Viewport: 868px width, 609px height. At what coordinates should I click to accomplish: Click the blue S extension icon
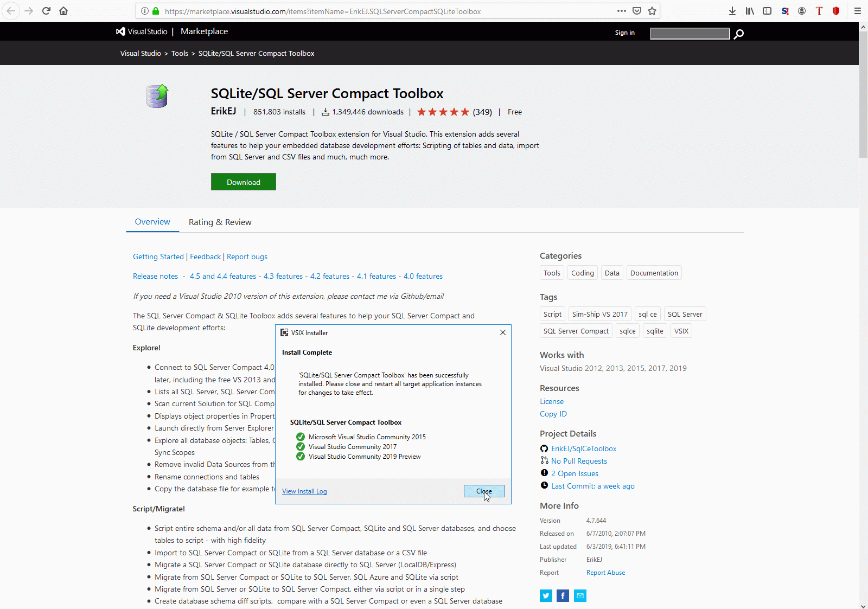[784, 11]
